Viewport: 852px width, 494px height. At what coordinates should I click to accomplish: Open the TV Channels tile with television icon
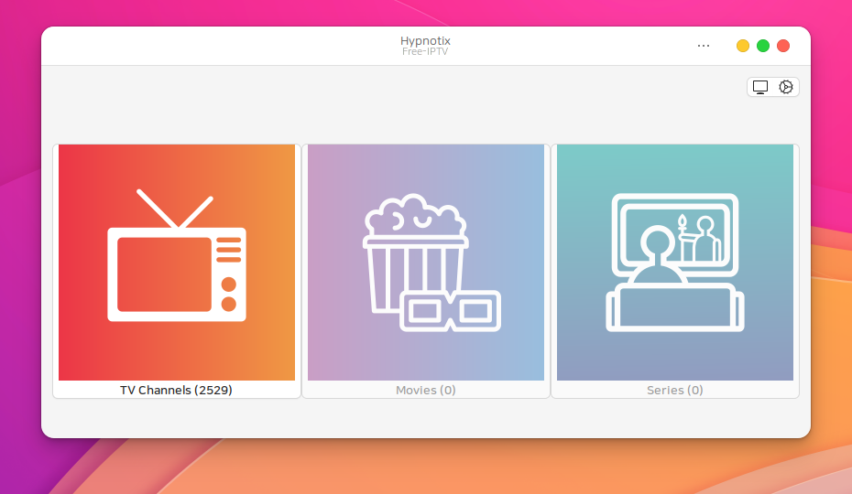point(177,263)
